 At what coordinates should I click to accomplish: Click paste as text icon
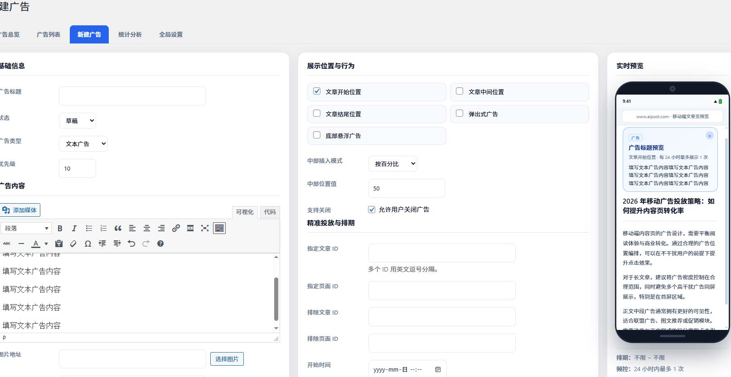(x=59, y=243)
